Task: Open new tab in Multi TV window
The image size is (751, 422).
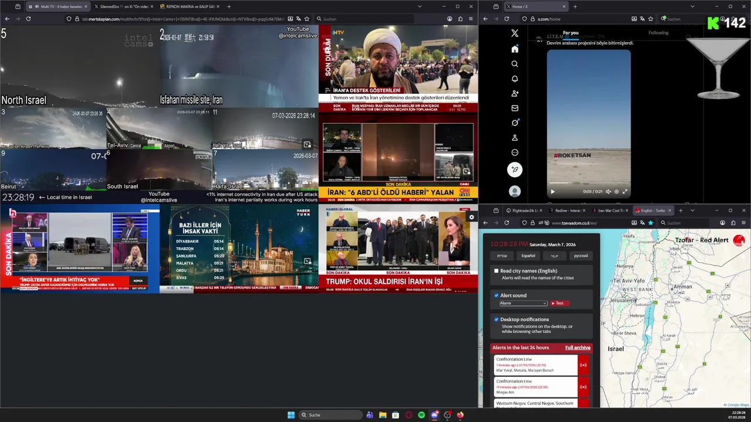Action: (x=229, y=6)
